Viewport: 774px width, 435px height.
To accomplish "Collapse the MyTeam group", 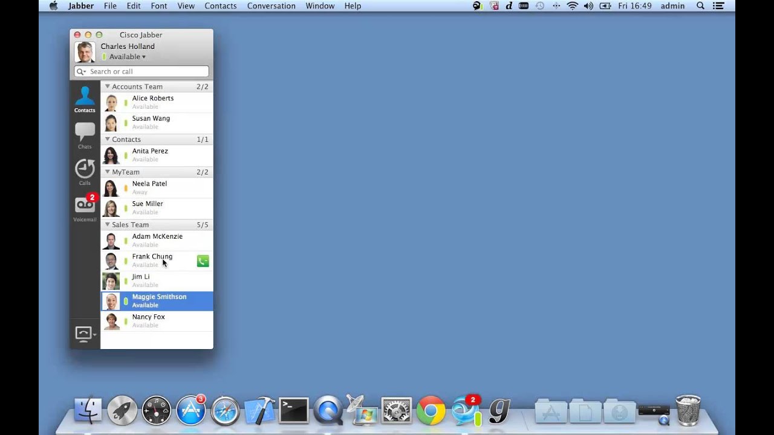I will click(x=108, y=172).
